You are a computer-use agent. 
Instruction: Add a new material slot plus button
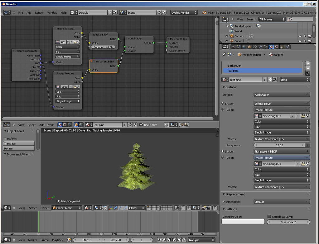click(x=307, y=63)
